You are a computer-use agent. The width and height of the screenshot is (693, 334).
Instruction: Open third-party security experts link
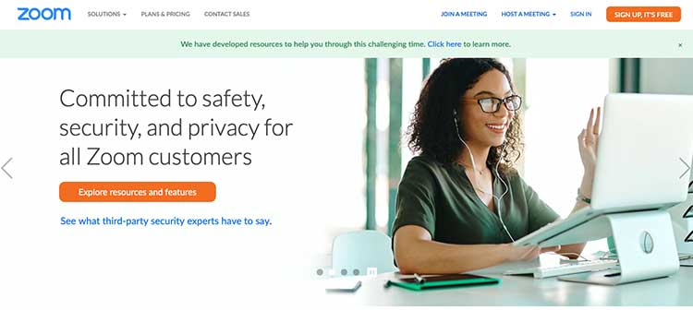(165, 221)
